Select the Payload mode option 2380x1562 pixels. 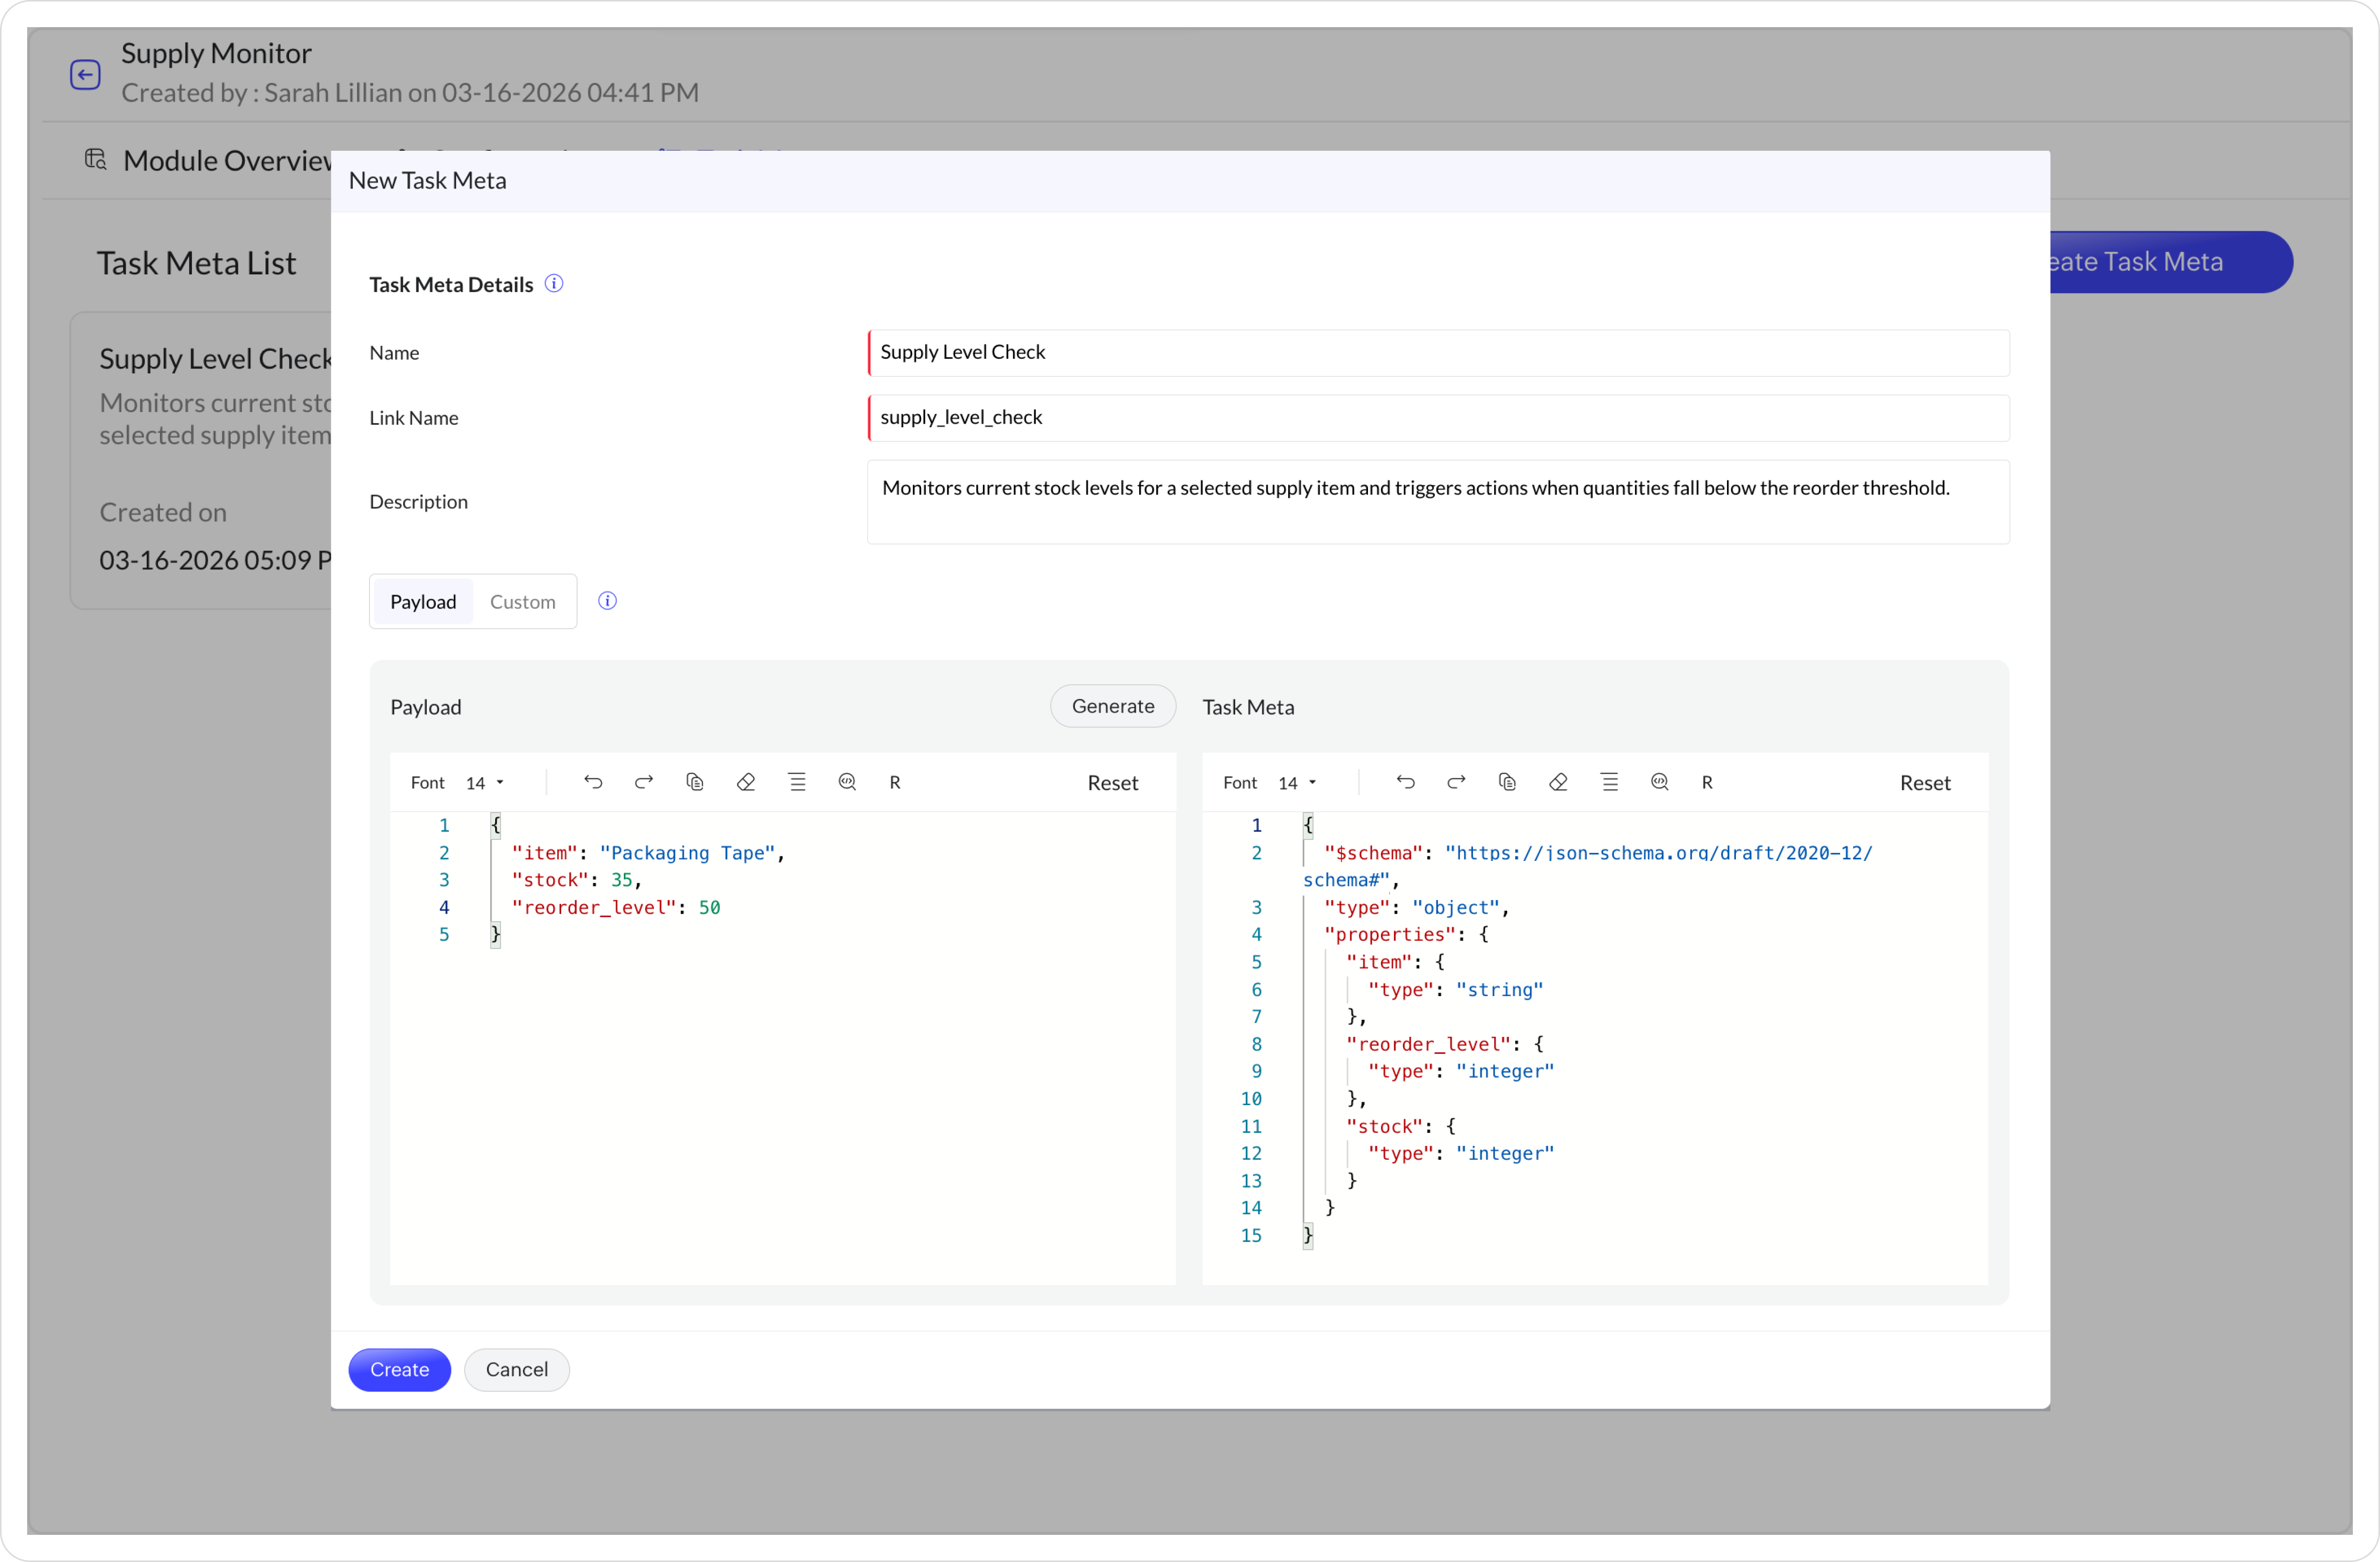tap(423, 602)
